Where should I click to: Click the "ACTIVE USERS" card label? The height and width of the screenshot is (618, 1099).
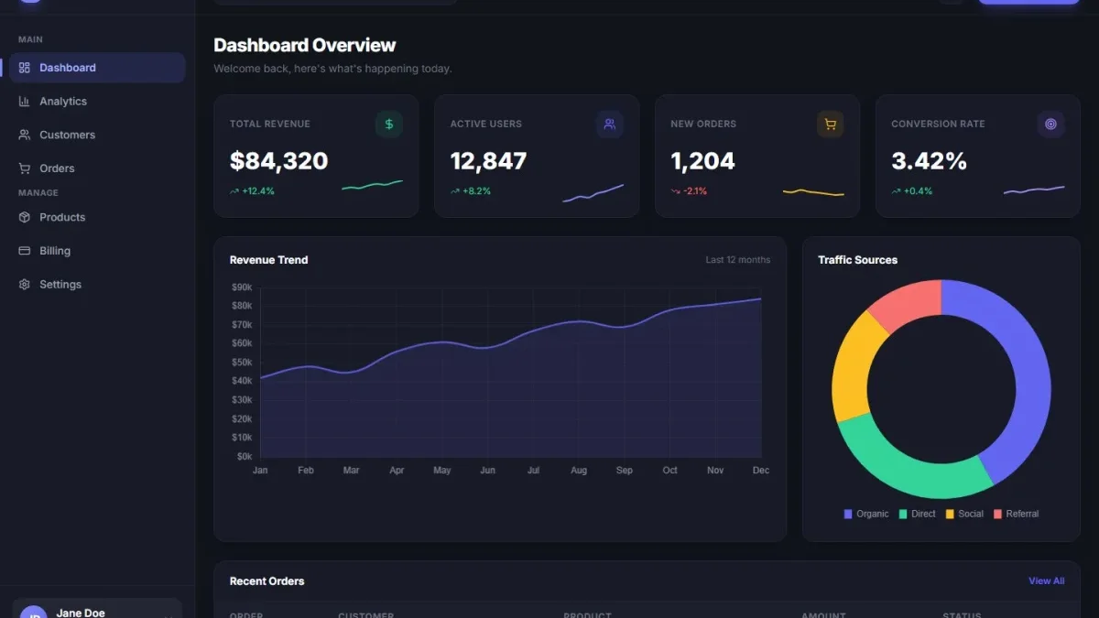tap(485, 124)
